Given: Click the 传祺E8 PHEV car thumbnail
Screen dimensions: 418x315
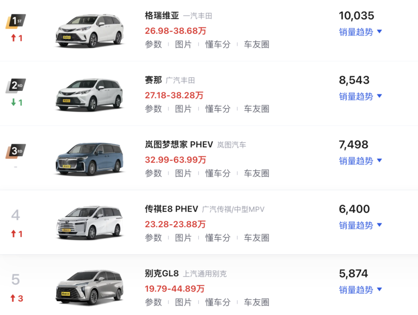Looking at the screenshot, I should 90,223.
